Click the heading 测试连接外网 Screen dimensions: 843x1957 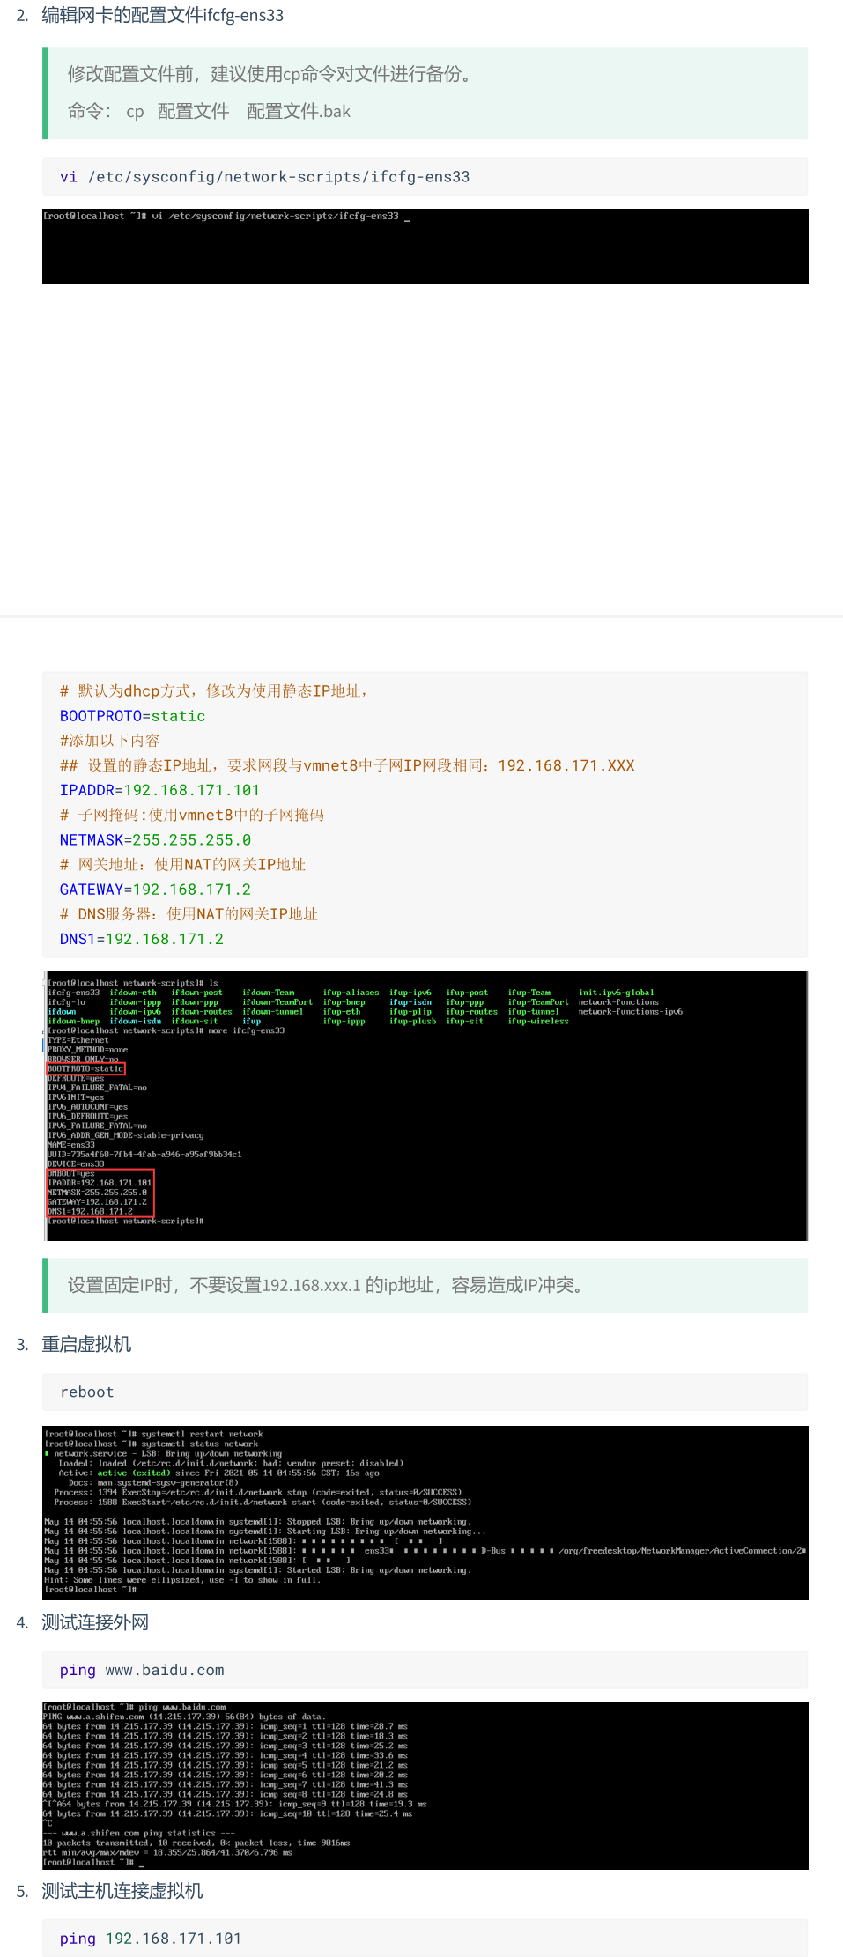[95, 1622]
